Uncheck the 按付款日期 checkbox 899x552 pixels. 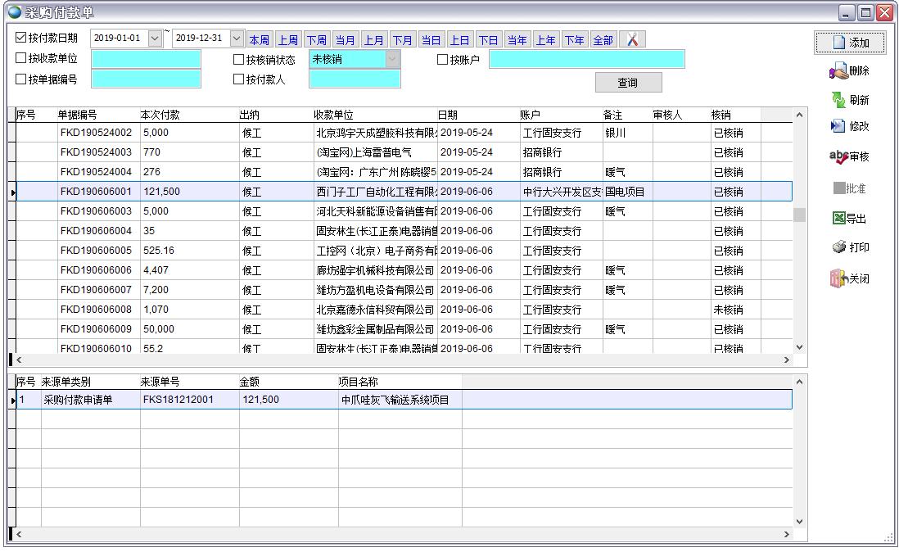(21, 38)
